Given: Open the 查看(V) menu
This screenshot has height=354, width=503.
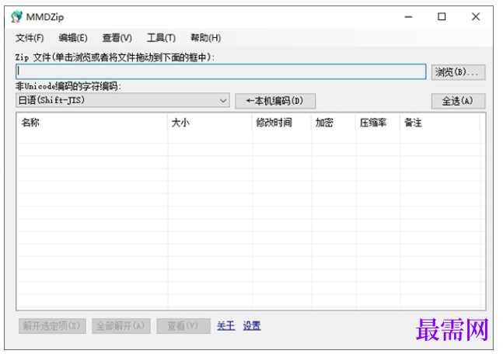Looking at the screenshot, I should pos(117,38).
